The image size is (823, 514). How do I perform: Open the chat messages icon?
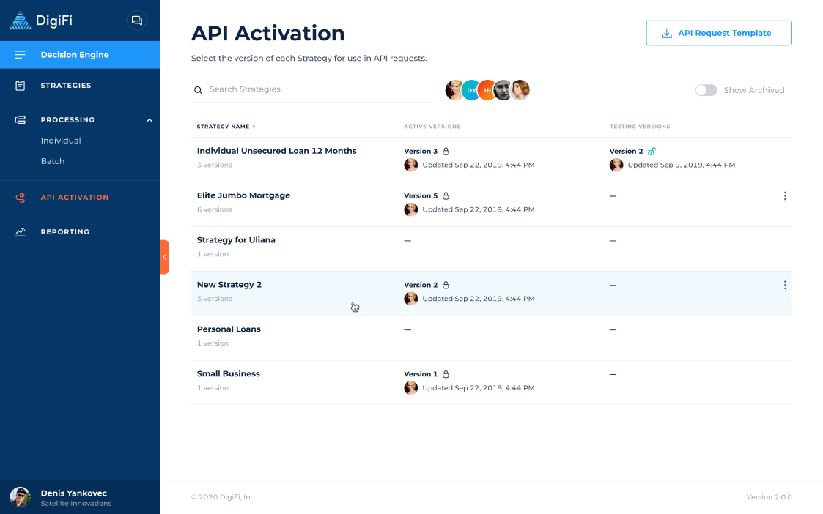tap(136, 21)
